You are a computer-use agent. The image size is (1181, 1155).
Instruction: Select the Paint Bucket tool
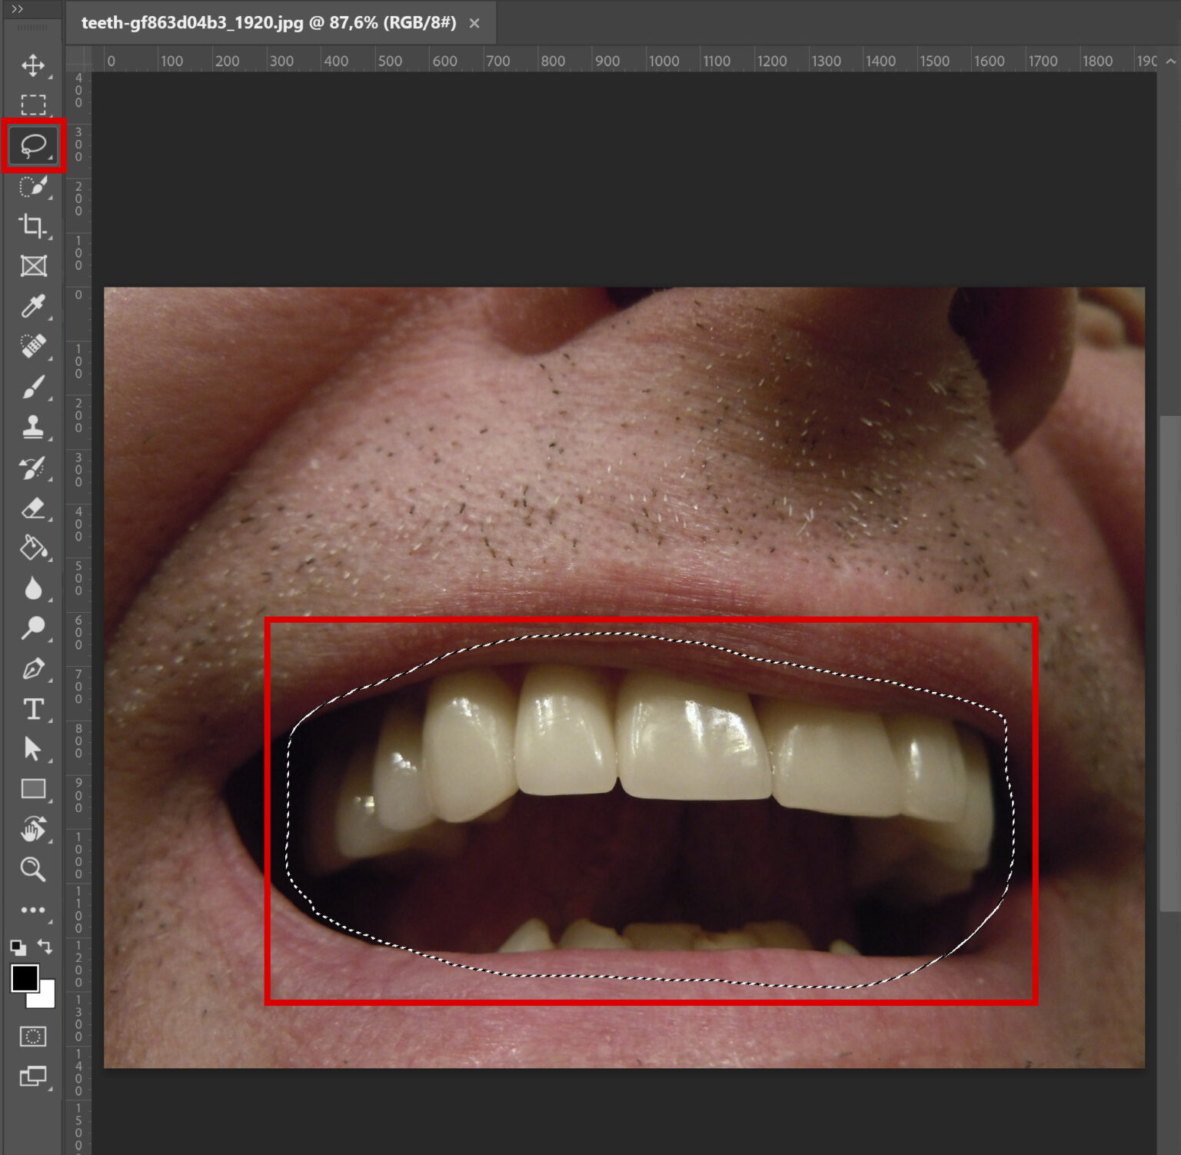click(32, 548)
